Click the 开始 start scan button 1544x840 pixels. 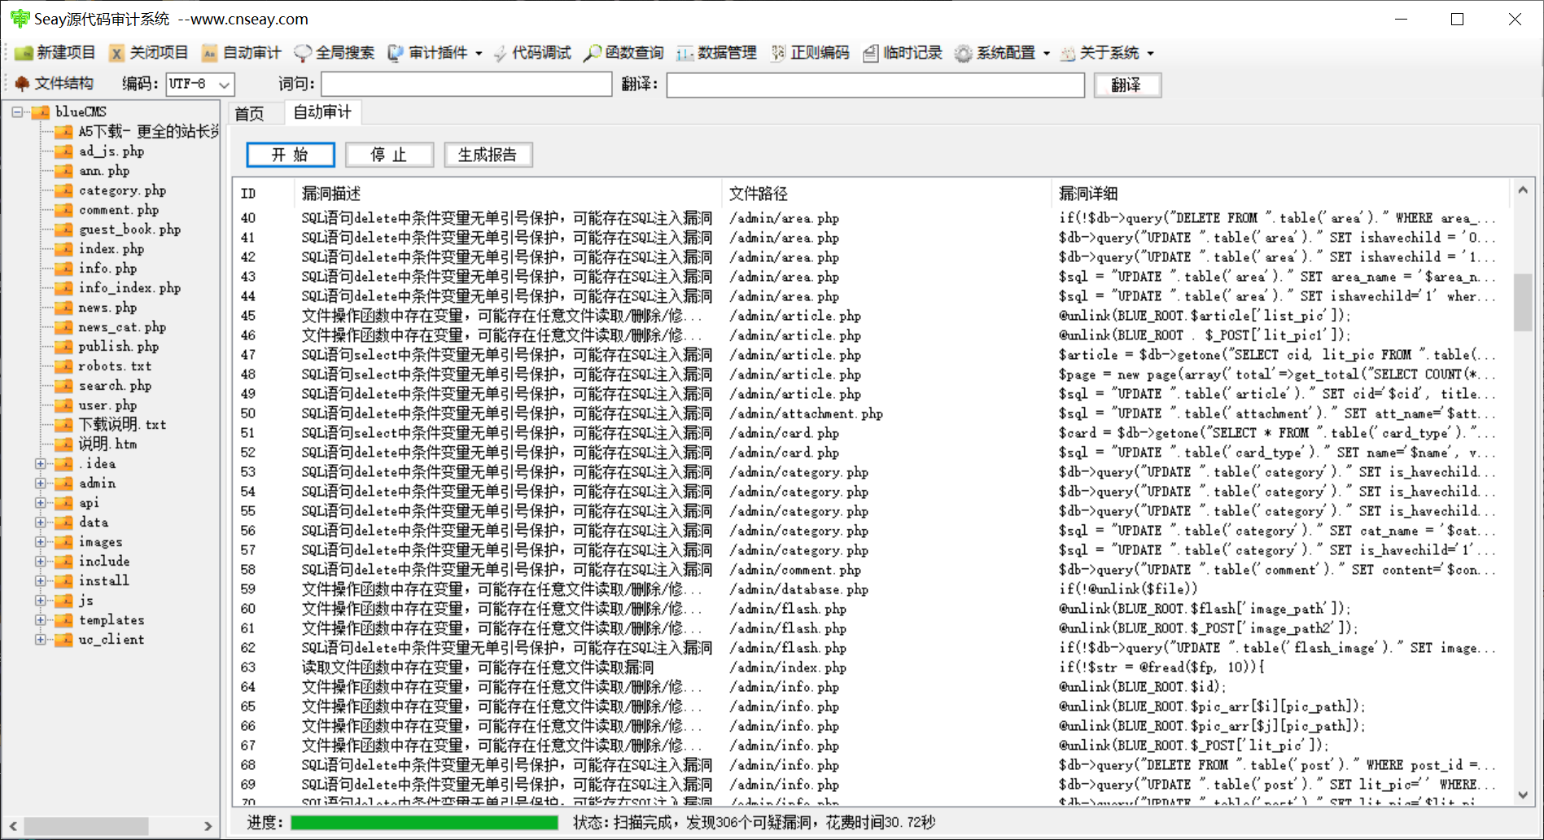coord(291,155)
